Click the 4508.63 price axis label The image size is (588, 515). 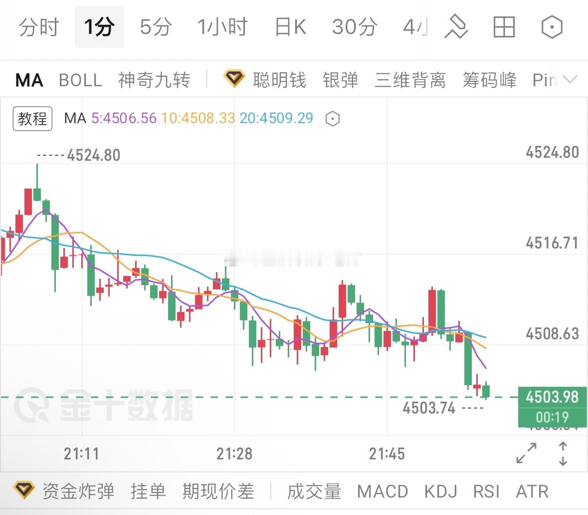coord(552,334)
